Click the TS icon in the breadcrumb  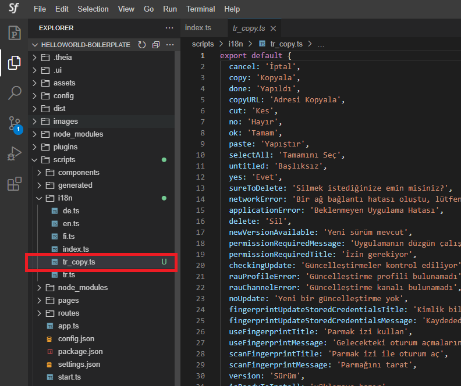tap(262, 44)
